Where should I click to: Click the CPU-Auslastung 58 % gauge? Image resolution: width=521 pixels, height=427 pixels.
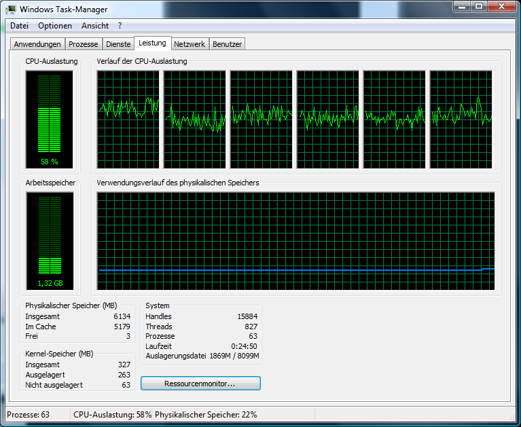click(49, 119)
